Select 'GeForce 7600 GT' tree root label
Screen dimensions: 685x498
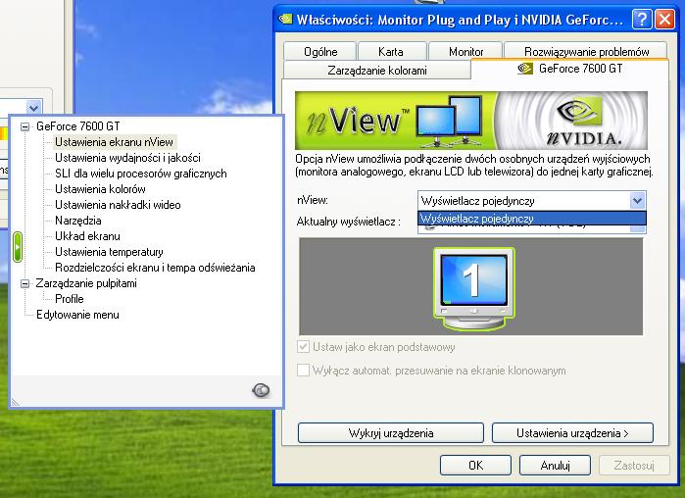tap(77, 126)
